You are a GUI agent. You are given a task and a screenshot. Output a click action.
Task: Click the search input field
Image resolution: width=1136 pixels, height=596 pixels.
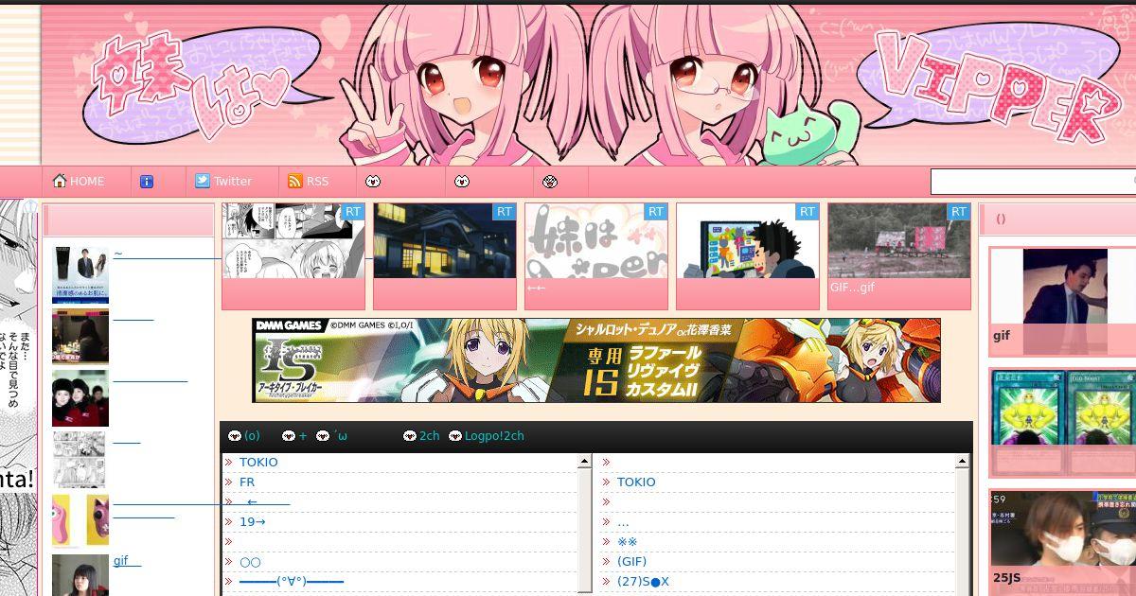click(x=1033, y=181)
